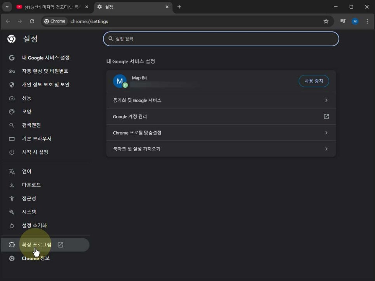Viewport: 375px width, 281px height.
Task: Click the 사용 중지 button
Action: pos(314,81)
